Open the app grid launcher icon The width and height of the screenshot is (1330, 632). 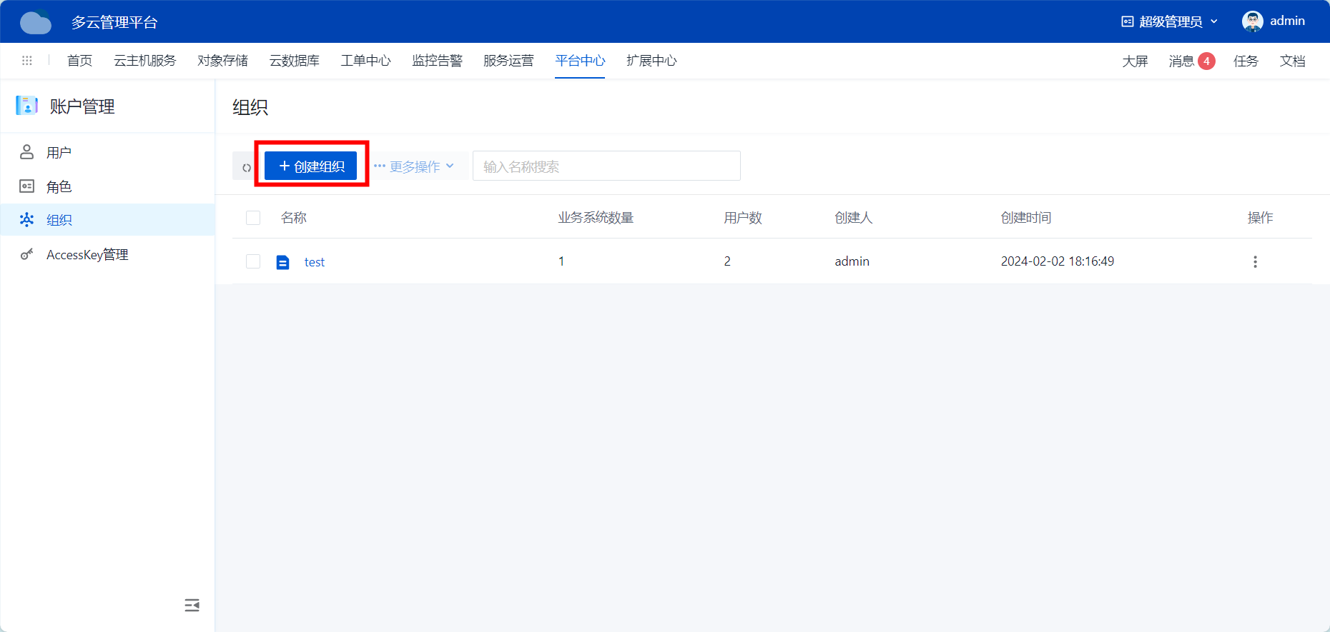[x=27, y=61]
